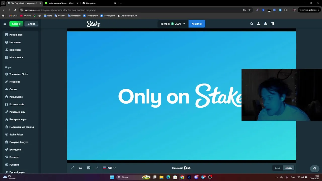Open Chrome apps grid in bookmarks bar
The height and width of the screenshot is (181, 322).
(x=3, y=16)
